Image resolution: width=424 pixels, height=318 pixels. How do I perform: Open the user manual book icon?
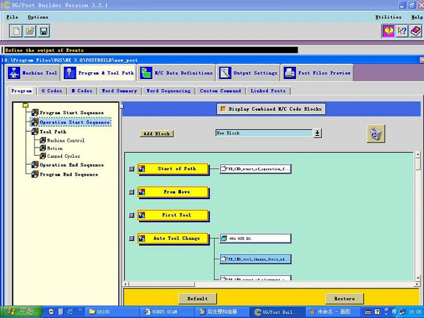click(x=415, y=31)
